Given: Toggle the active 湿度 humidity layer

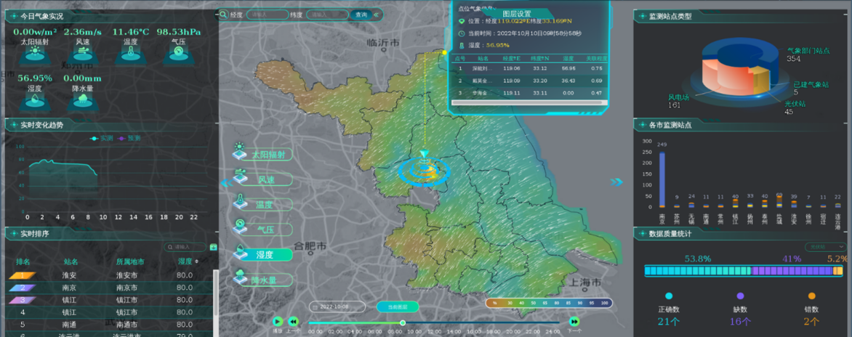Looking at the screenshot, I should tap(262, 254).
